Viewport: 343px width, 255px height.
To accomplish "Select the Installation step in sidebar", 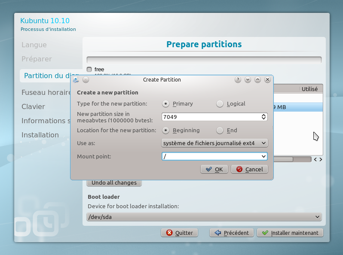I will (40, 135).
